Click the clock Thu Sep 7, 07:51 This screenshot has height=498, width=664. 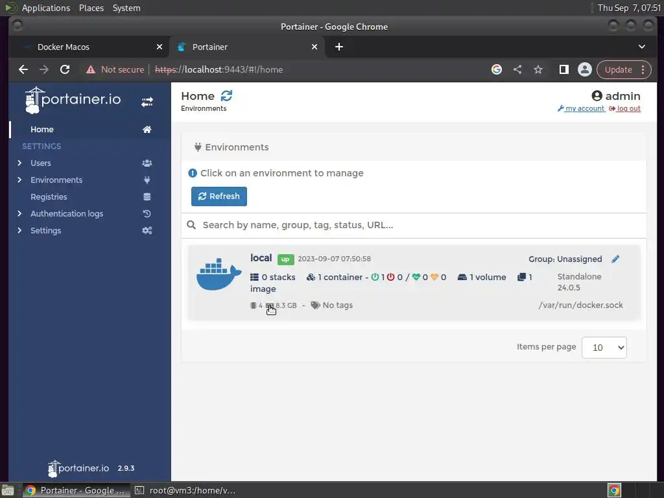629,8
